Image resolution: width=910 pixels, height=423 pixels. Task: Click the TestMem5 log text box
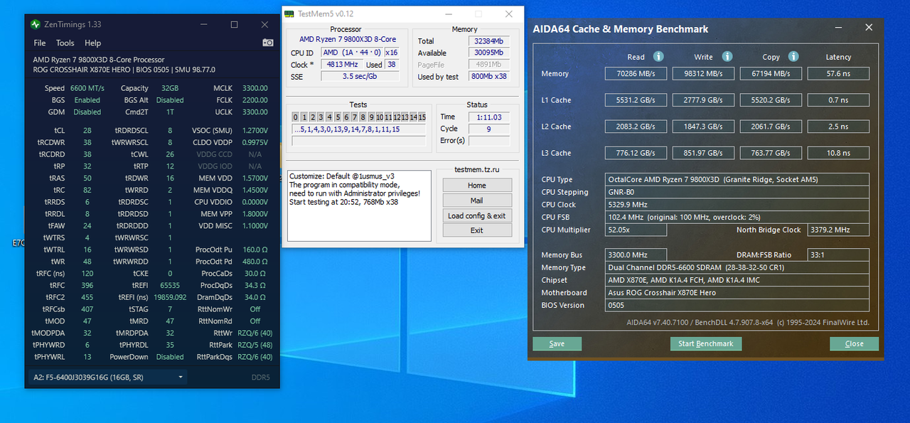[x=359, y=205]
